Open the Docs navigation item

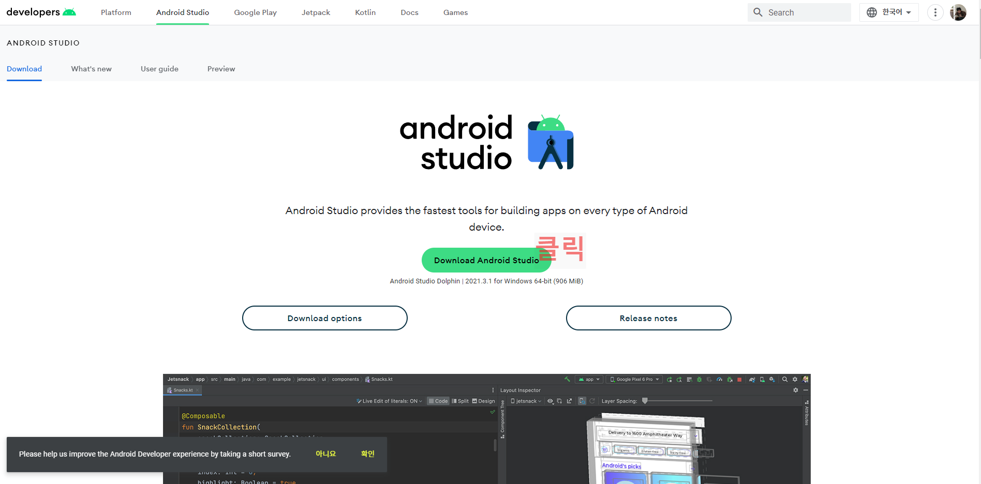tap(409, 12)
